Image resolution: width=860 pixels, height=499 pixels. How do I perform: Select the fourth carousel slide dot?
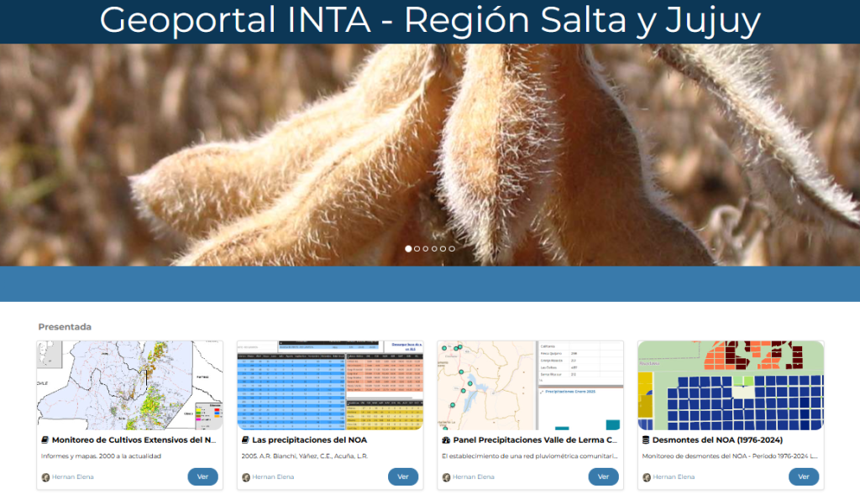(434, 249)
